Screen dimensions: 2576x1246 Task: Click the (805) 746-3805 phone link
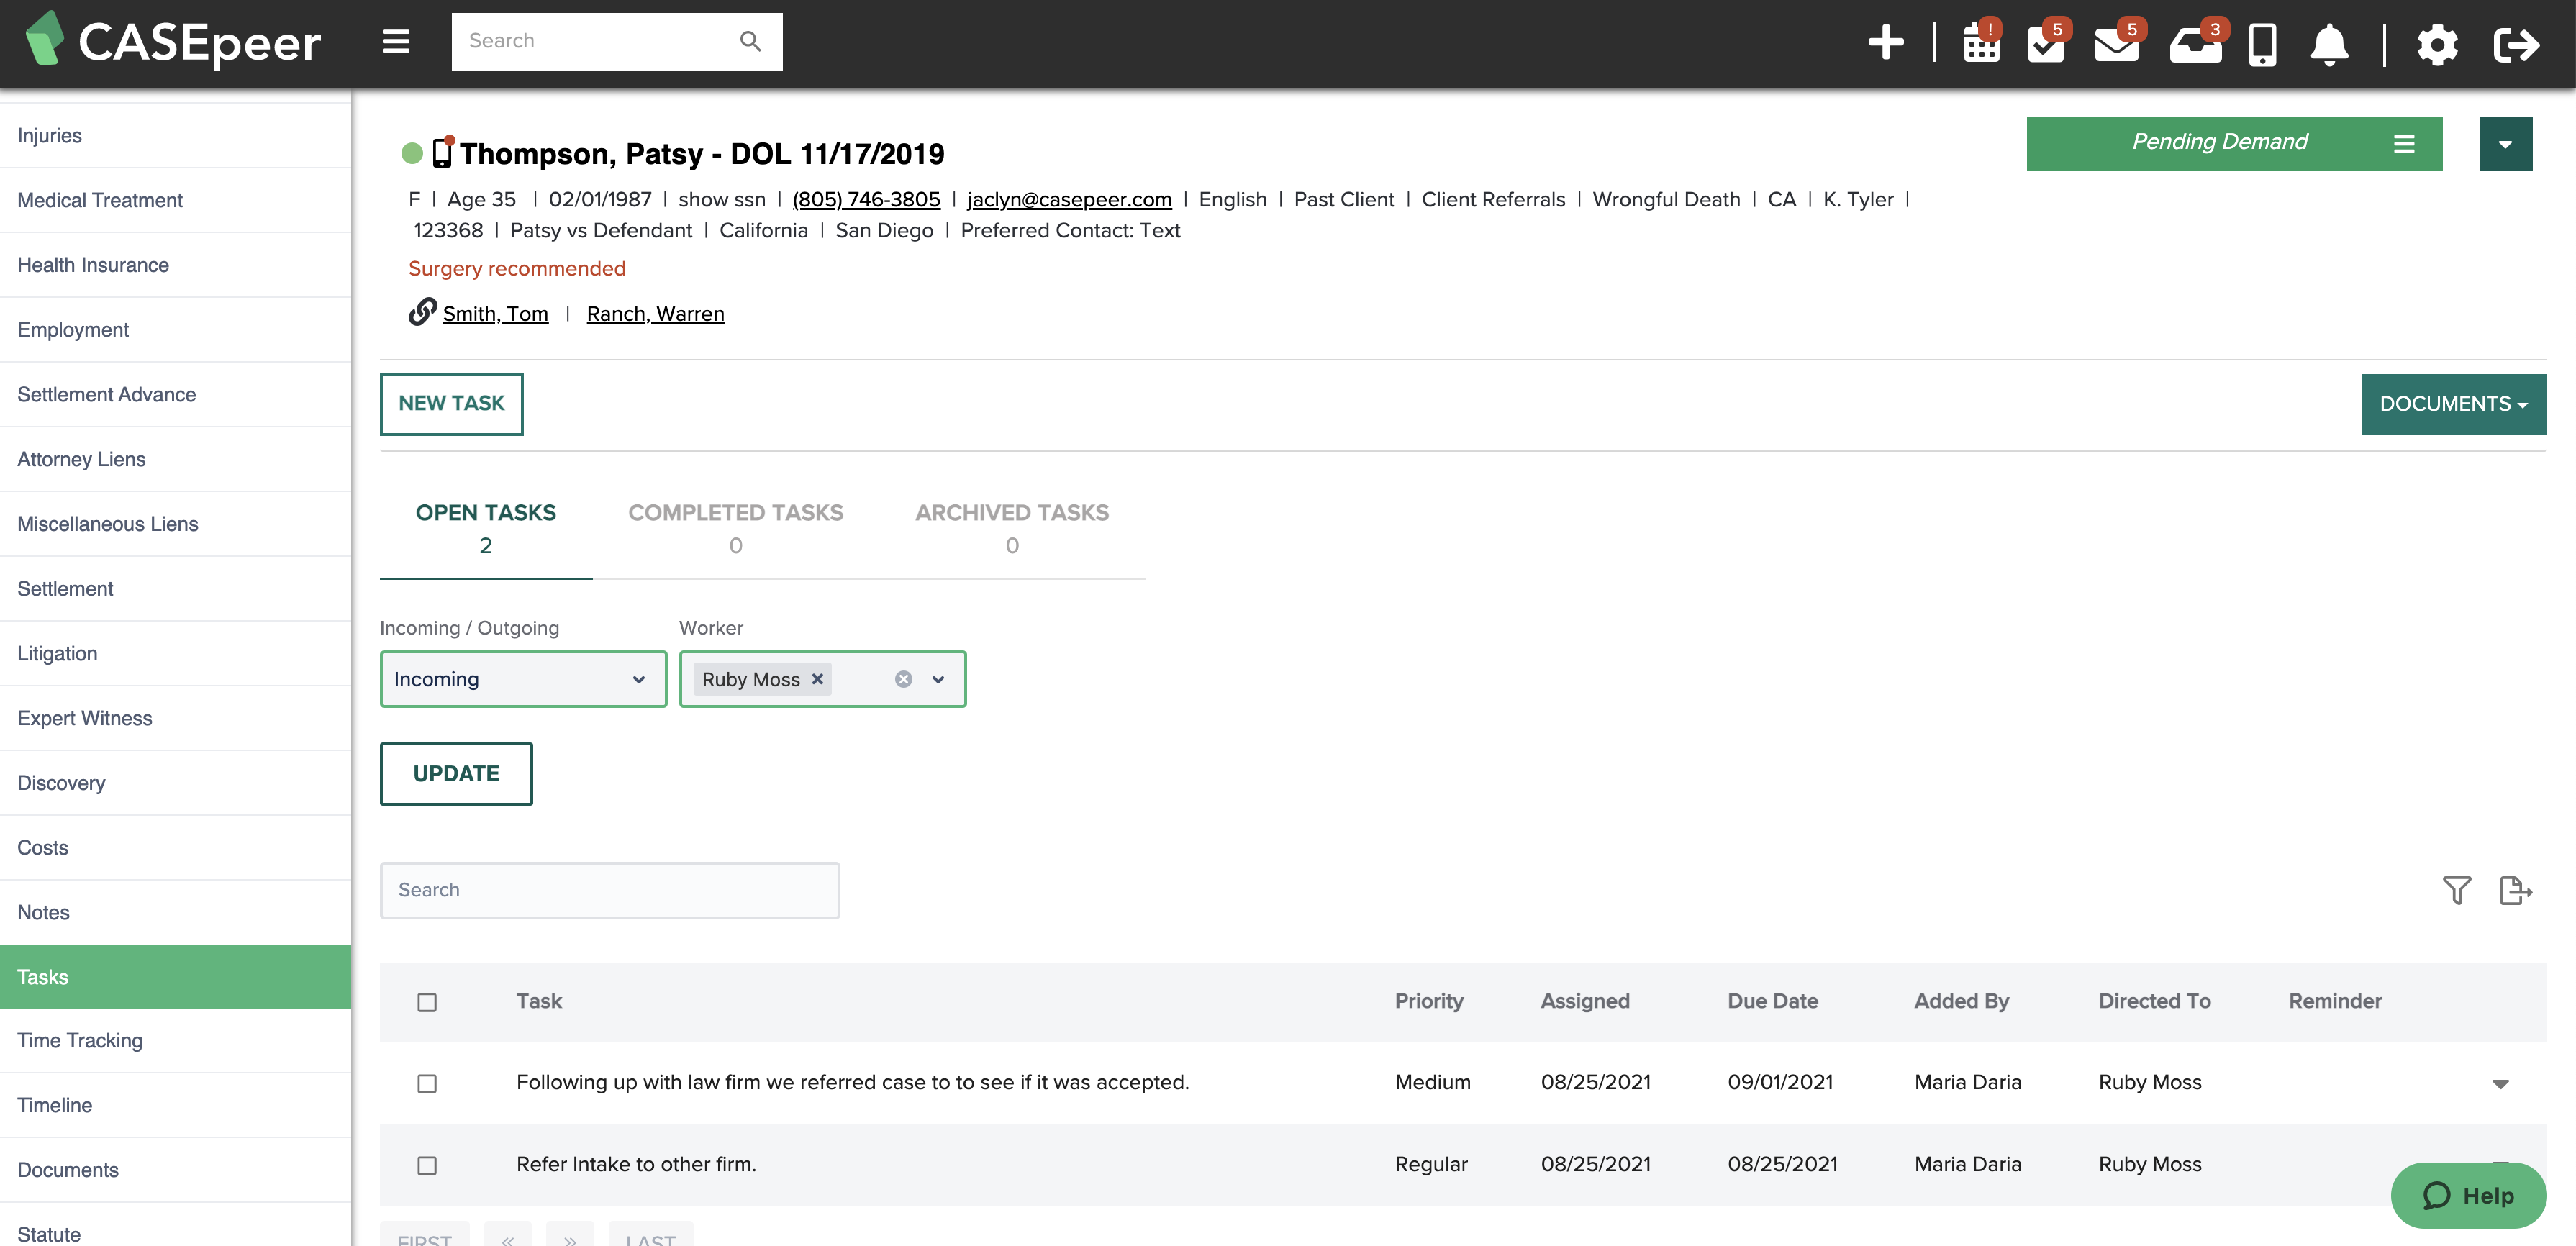pyautogui.click(x=866, y=199)
